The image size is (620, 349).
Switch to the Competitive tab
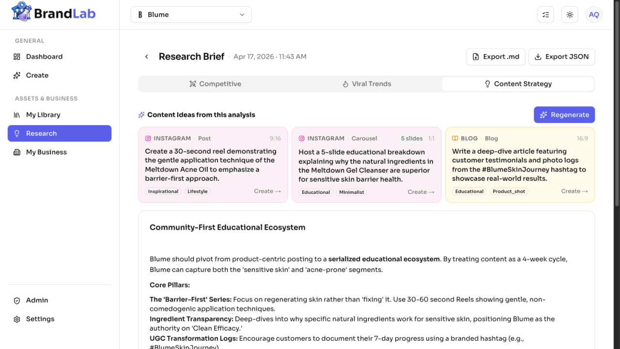215,84
